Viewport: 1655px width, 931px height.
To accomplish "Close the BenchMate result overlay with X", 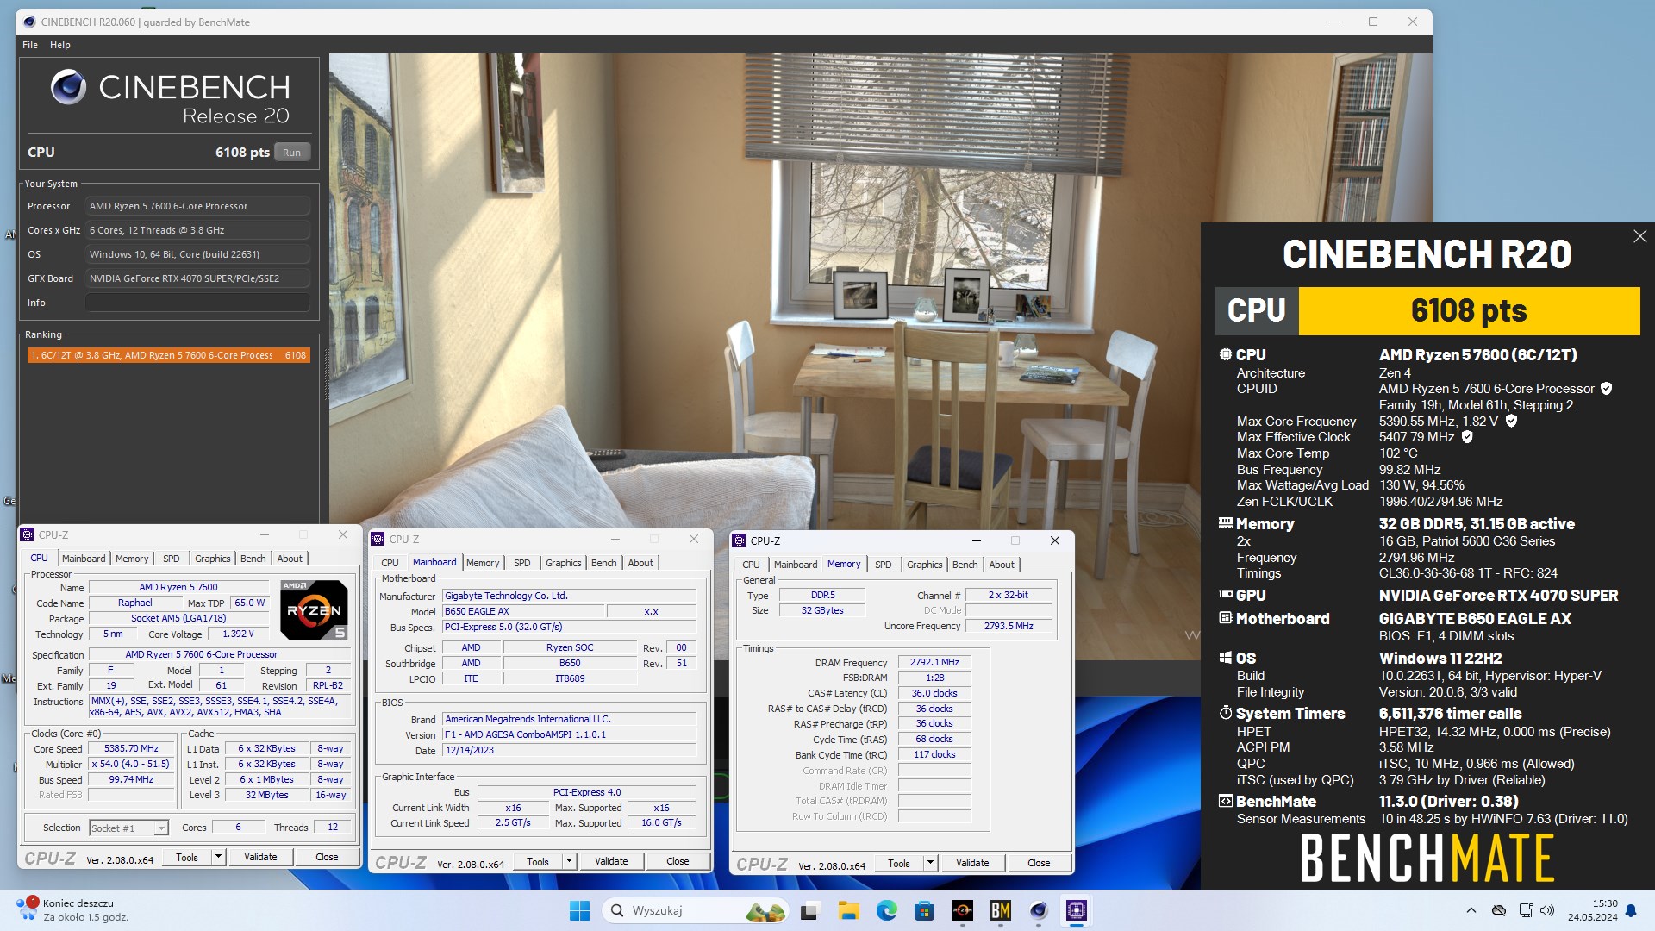I will click(1639, 236).
